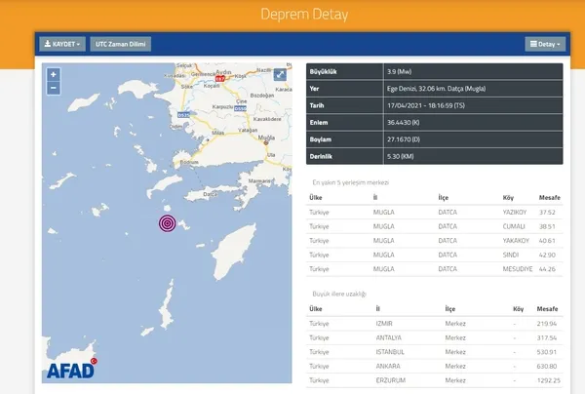
Task: Click the Yer location row
Action: (x=435, y=91)
